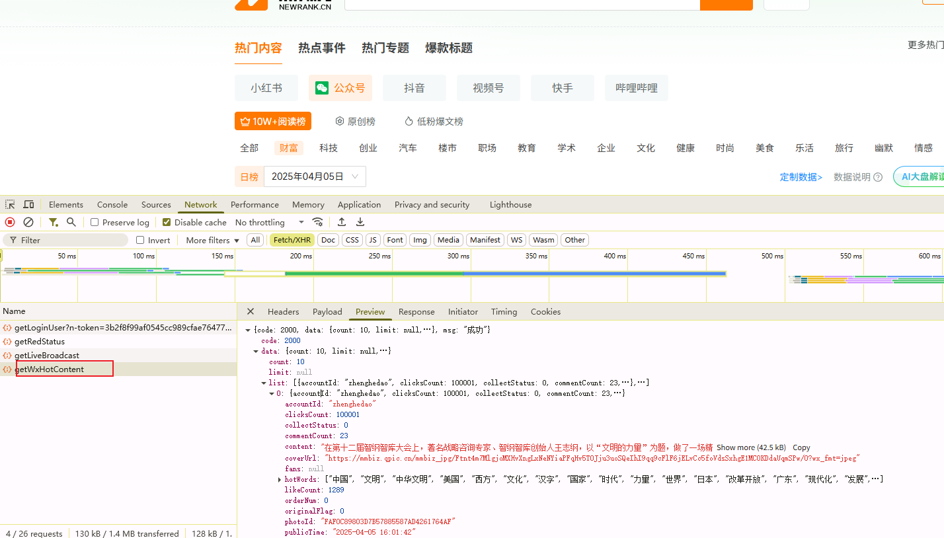
Task: Open network conditions wifi icon
Action: (318, 222)
